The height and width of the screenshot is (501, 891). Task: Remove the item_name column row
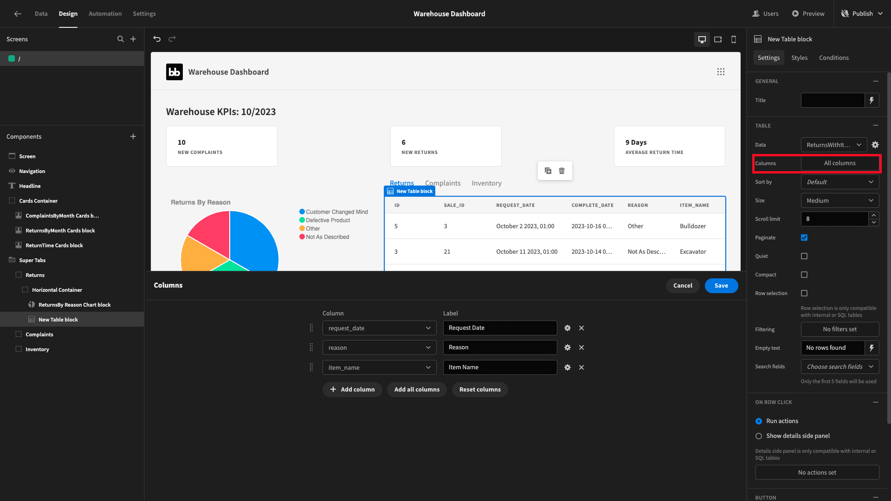point(581,367)
